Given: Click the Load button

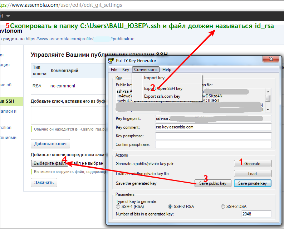Looking at the screenshot, I should pyautogui.click(x=253, y=174).
